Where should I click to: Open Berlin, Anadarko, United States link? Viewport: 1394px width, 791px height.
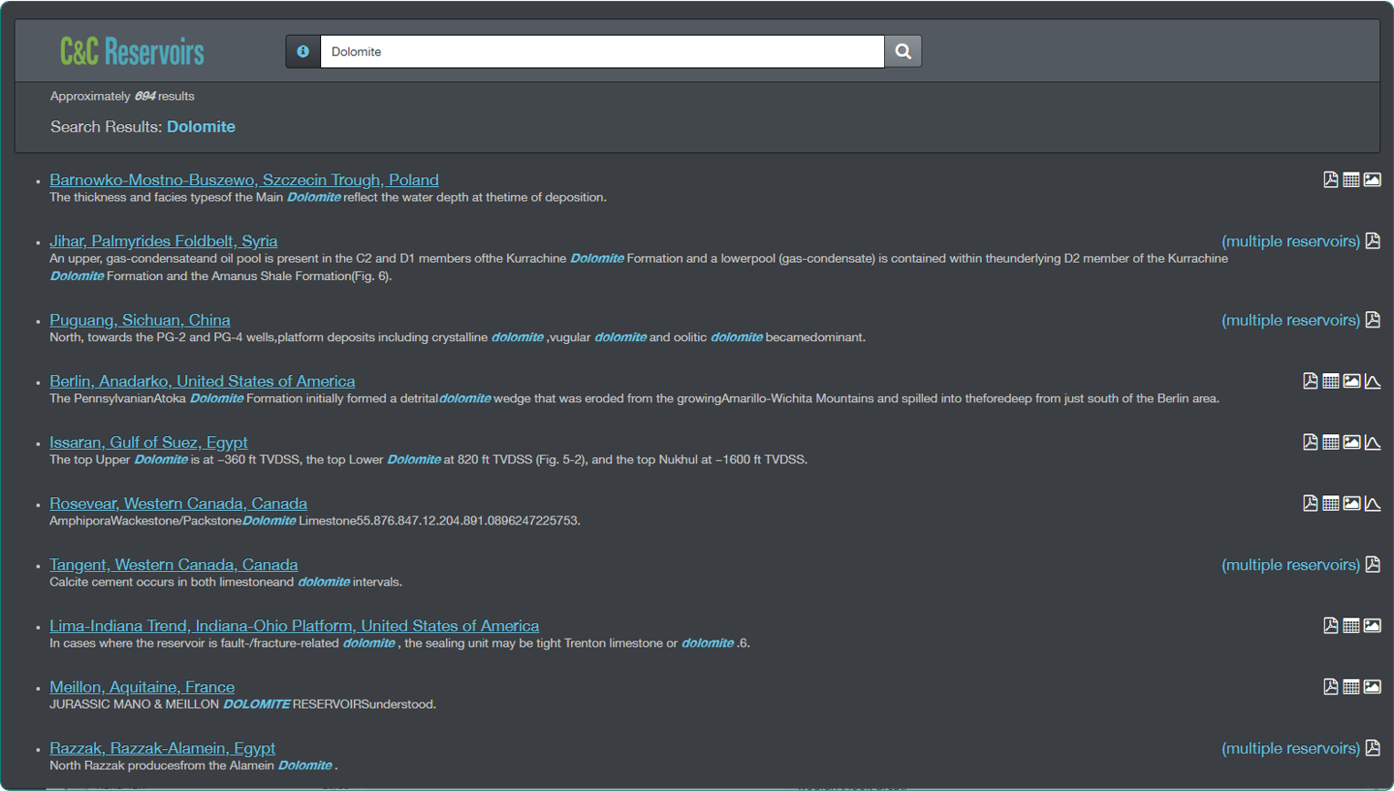[x=203, y=381]
